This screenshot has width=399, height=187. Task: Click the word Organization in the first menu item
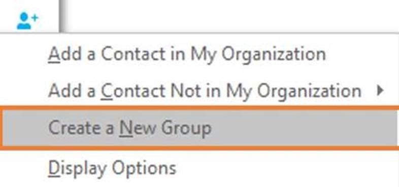point(274,54)
